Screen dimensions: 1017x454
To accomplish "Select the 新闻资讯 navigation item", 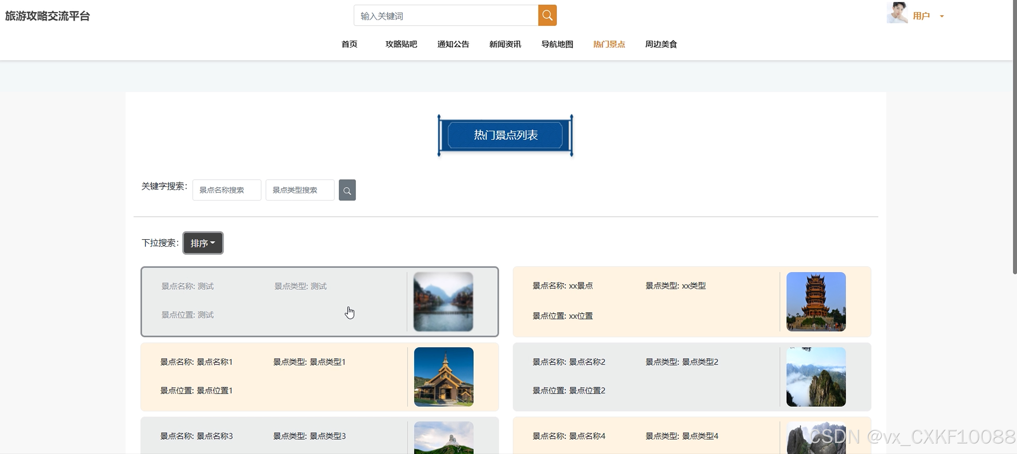I will click(x=505, y=44).
